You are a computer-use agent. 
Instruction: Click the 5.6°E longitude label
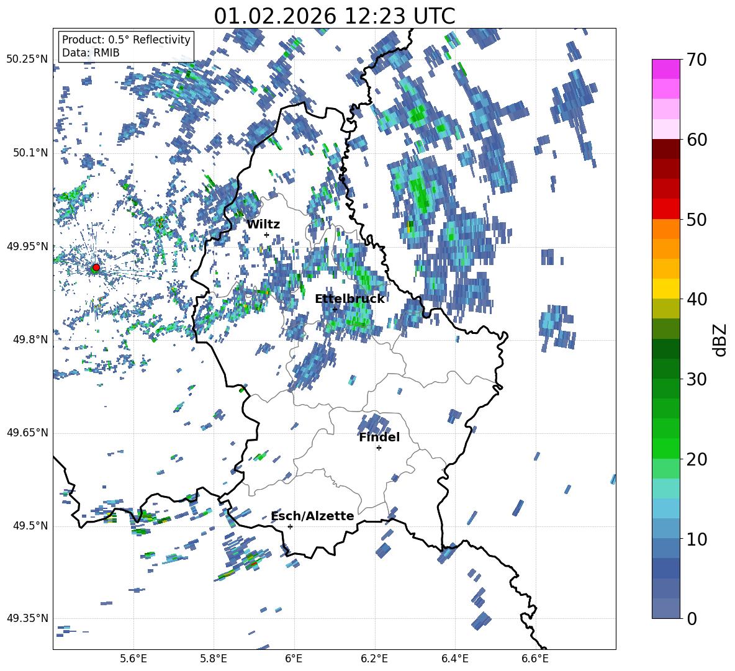[x=133, y=659]
